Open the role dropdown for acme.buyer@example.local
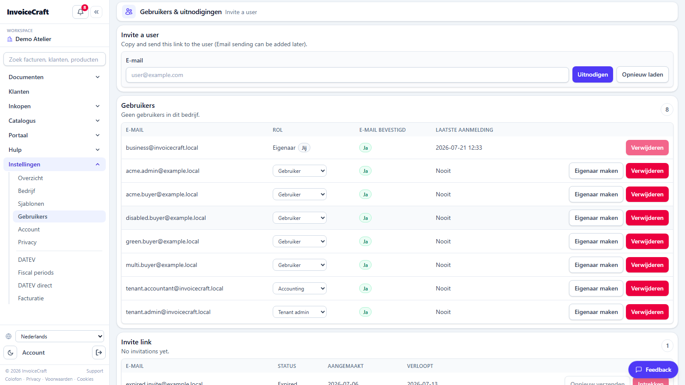685x385 pixels. [299, 194]
